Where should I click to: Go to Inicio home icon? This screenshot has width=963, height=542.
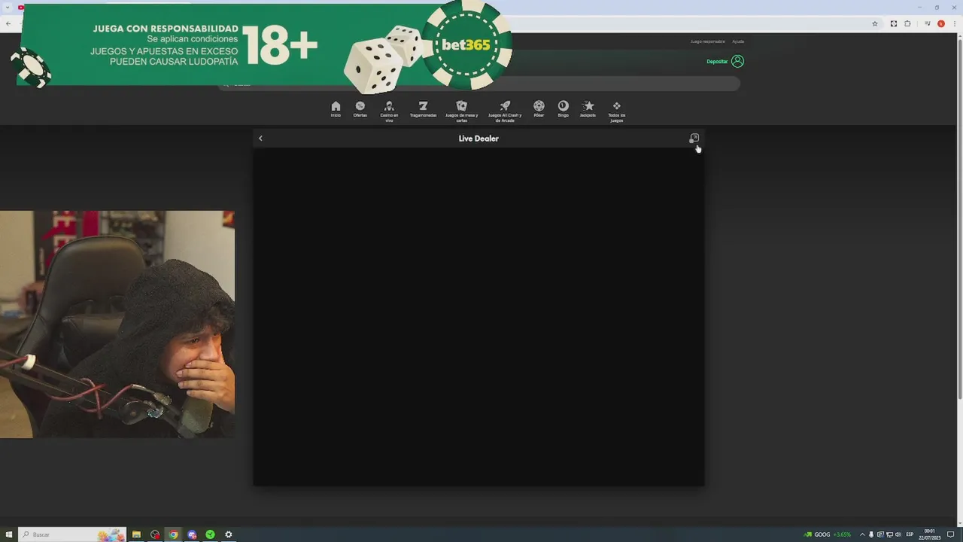(336, 109)
